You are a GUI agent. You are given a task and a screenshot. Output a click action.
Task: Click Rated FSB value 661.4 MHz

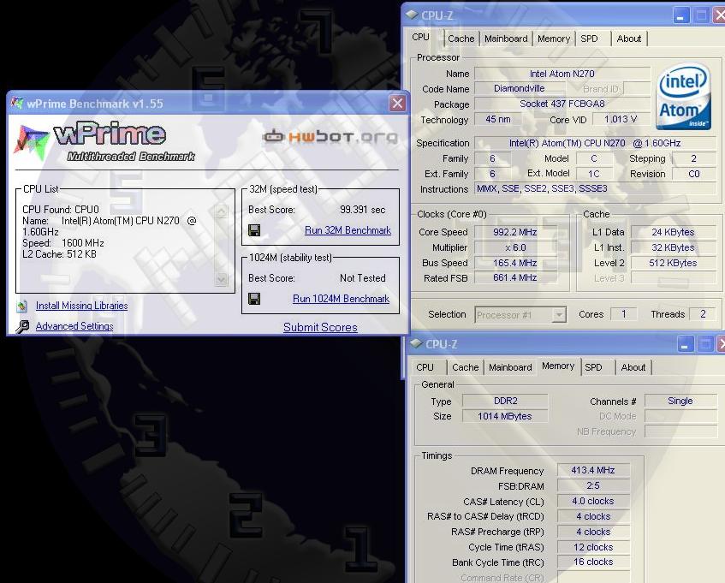pyautogui.click(x=514, y=278)
